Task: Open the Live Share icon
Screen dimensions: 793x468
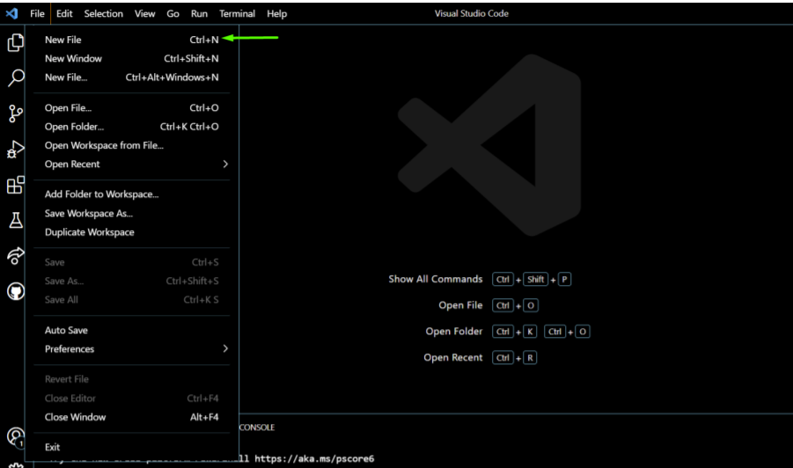Action: coord(15,256)
